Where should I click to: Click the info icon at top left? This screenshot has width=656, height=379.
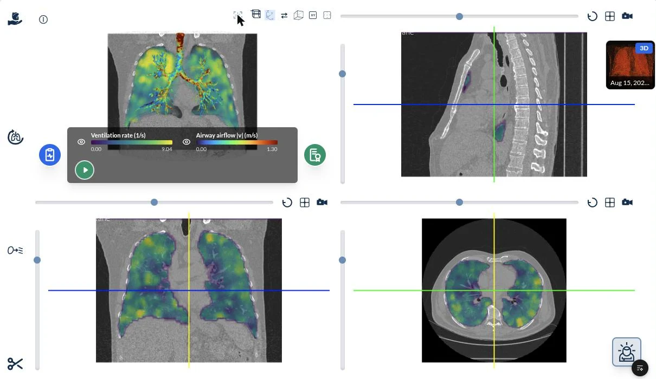(x=43, y=19)
